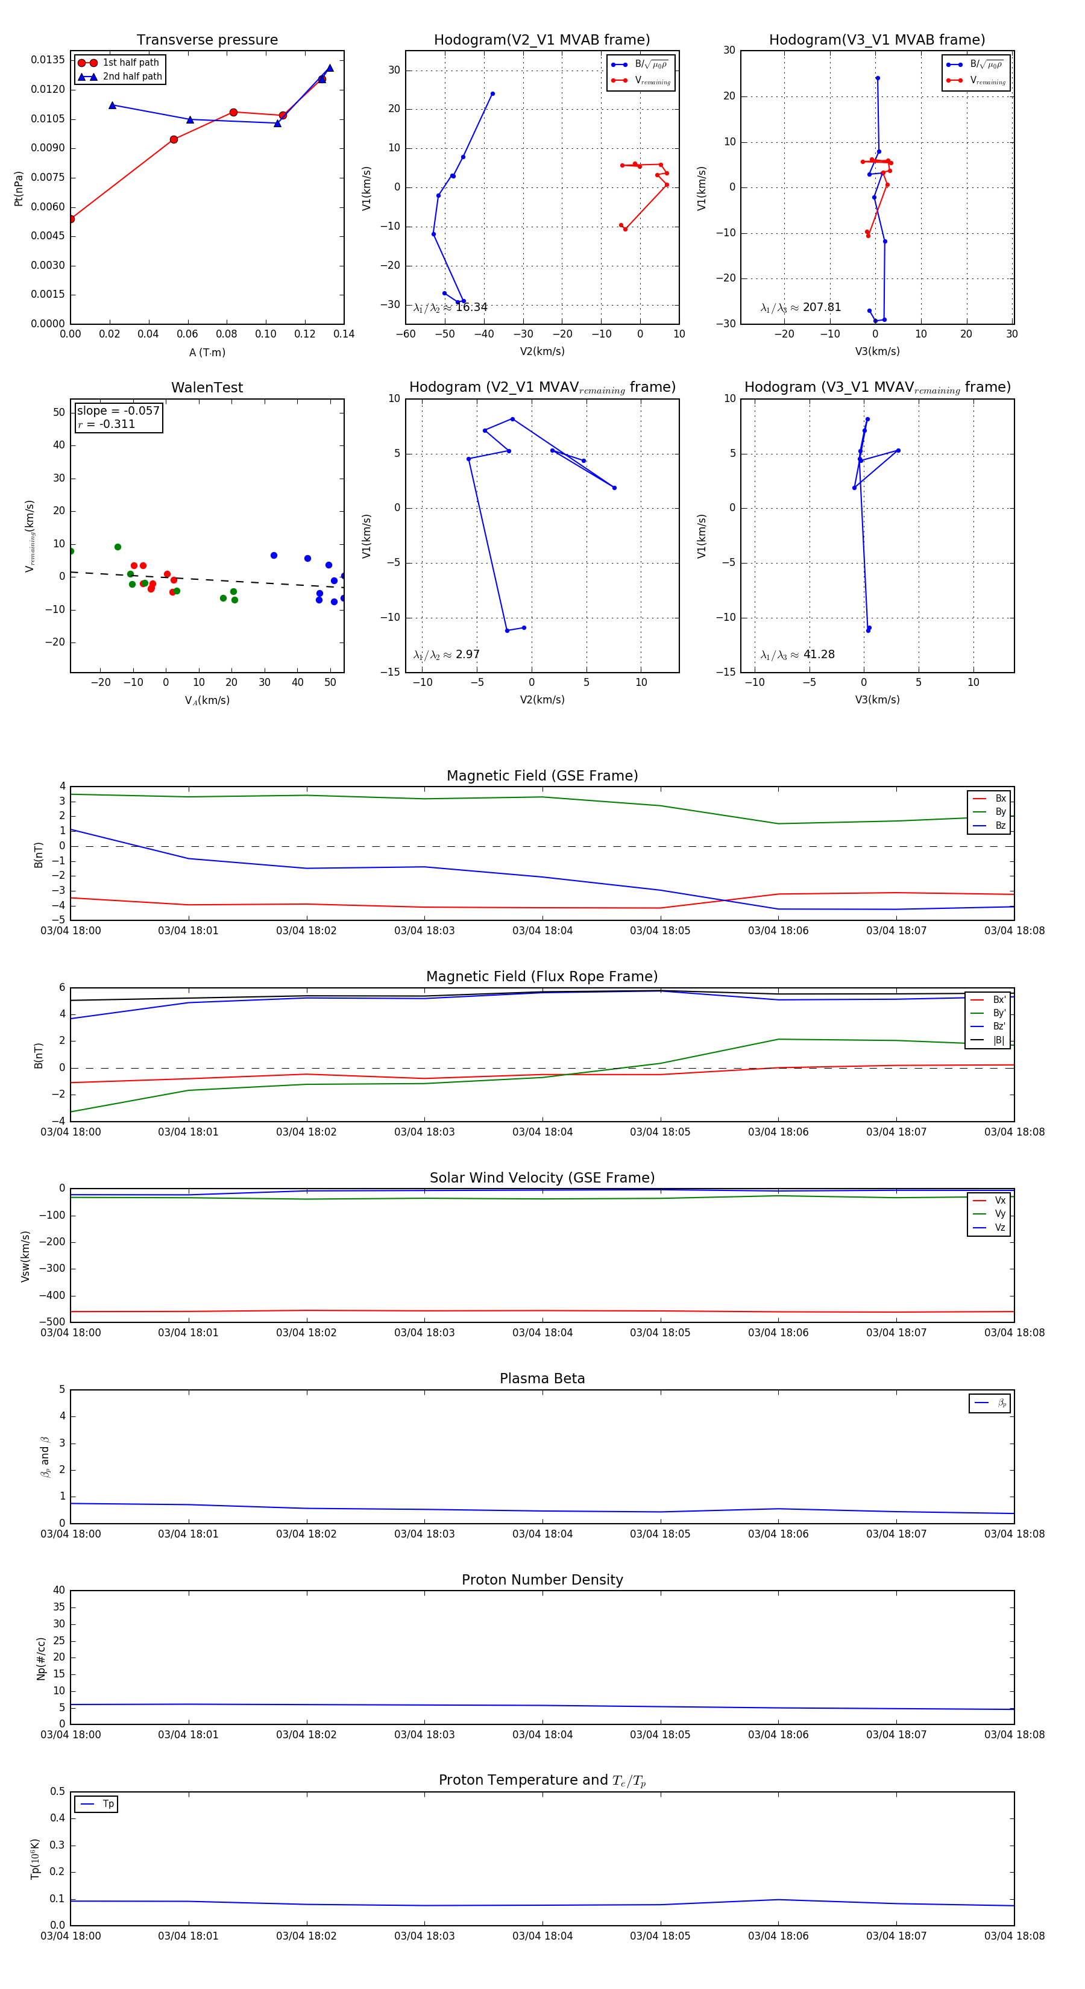The height and width of the screenshot is (1989, 1085).
Task: Click the "Pt(nPa)" y-axis label
Action: 19,189
